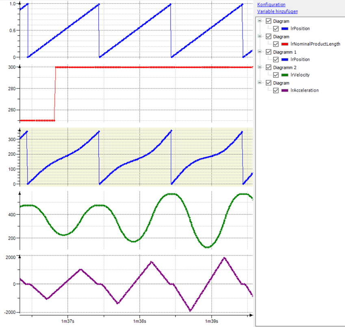
Task: Click the purple lrAcceleration color swatch
Action: coord(284,91)
